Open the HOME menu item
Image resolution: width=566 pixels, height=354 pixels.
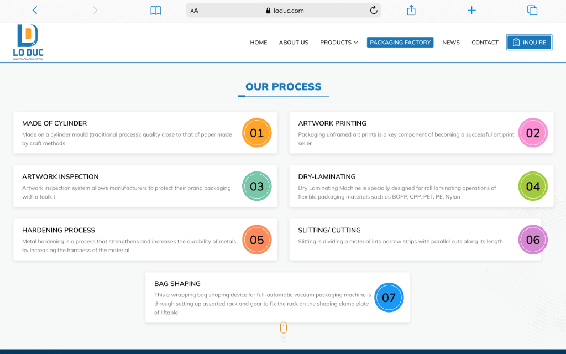(259, 42)
